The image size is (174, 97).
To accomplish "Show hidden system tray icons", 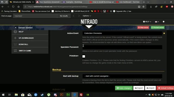I will (x=146, y=95).
